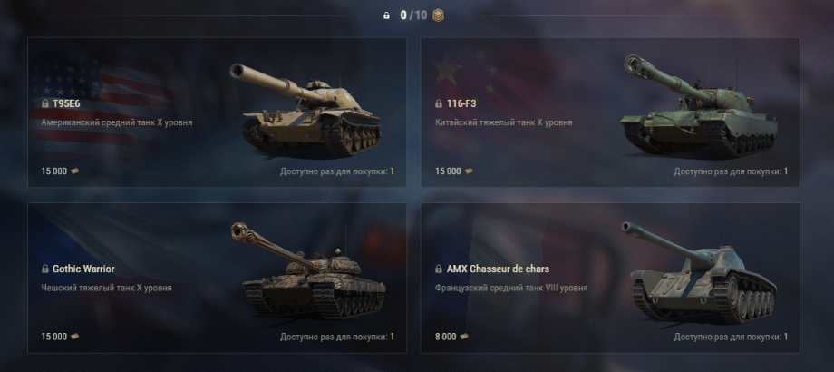Select the 116-F3 Chinese heavy tank image

tap(701, 106)
